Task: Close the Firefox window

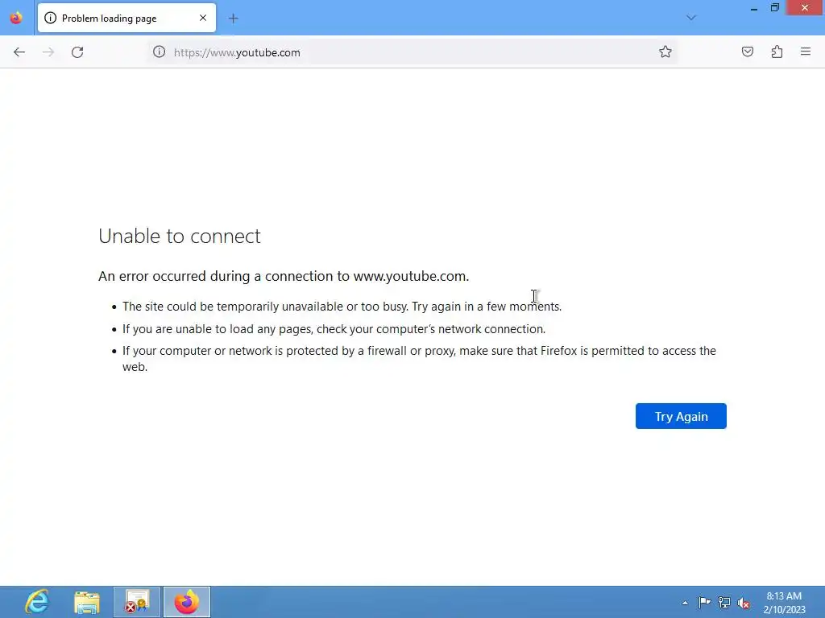Action: point(805,8)
